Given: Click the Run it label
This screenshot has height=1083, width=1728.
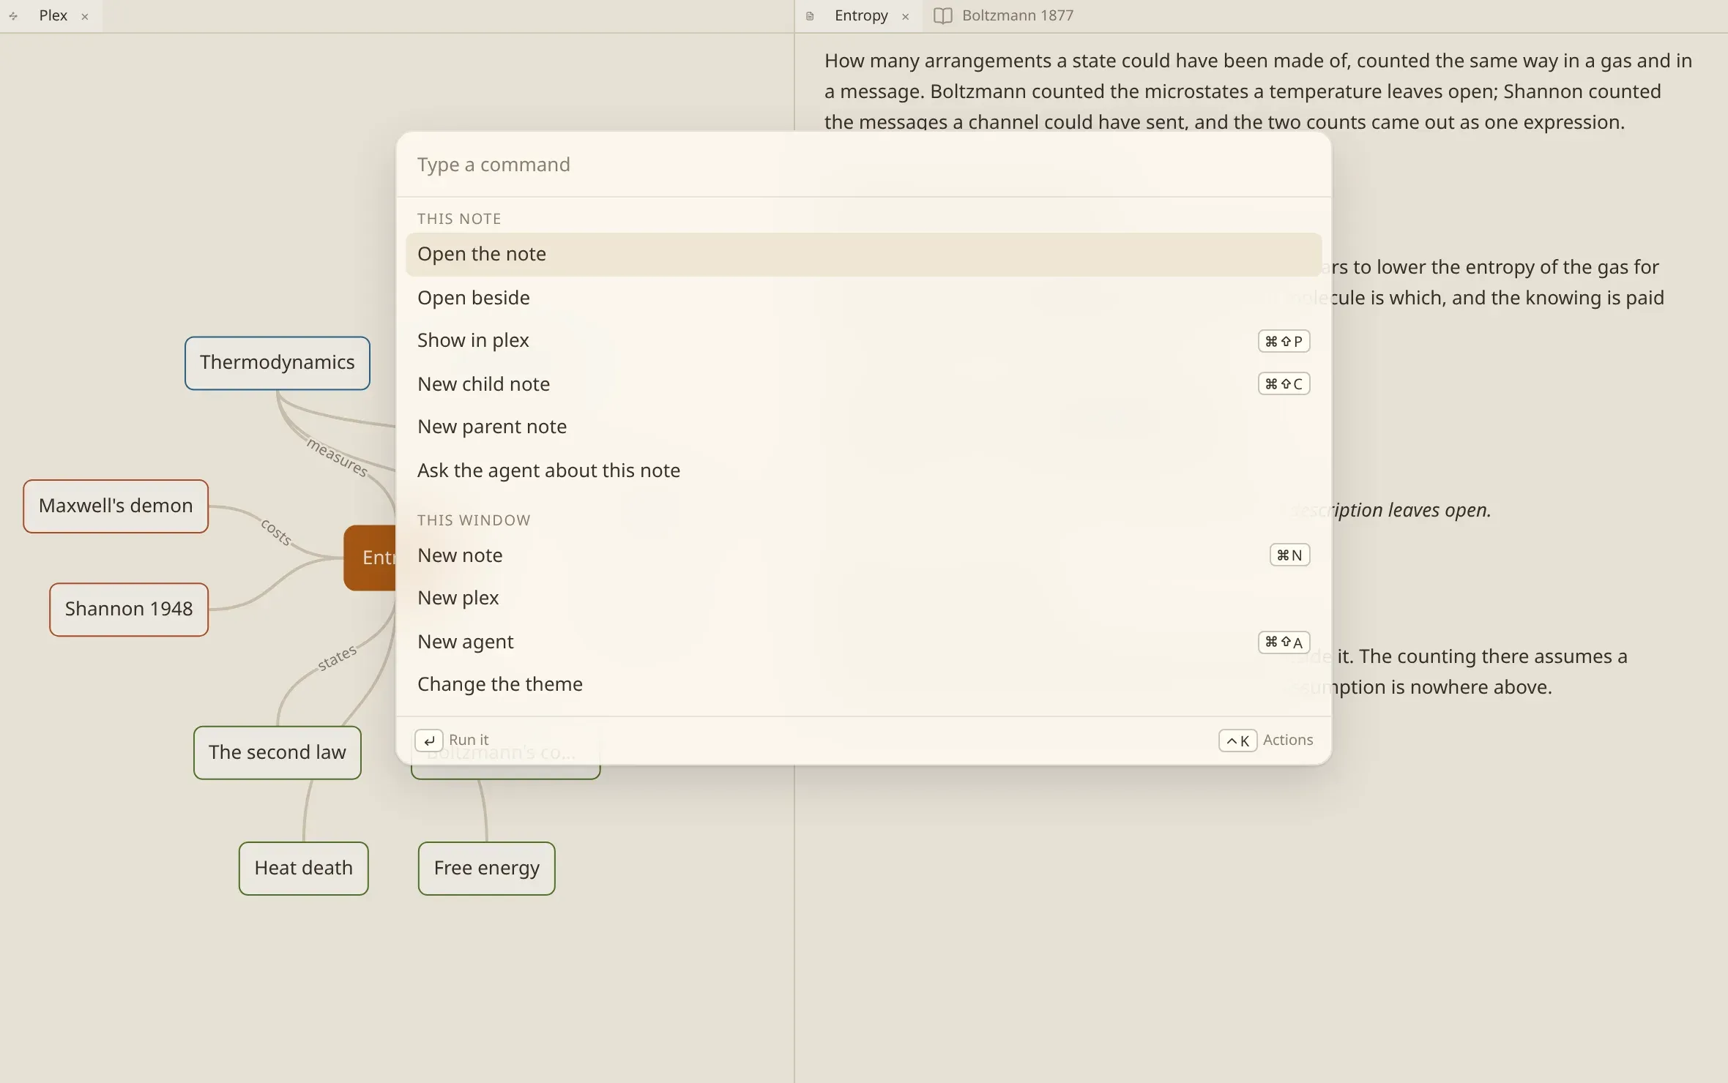Looking at the screenshot, I should point(469,740).
